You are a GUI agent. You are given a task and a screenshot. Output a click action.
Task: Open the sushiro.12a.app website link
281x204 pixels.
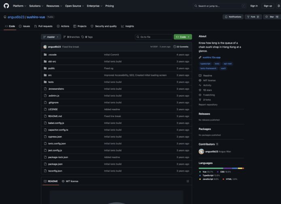point(211,57)
